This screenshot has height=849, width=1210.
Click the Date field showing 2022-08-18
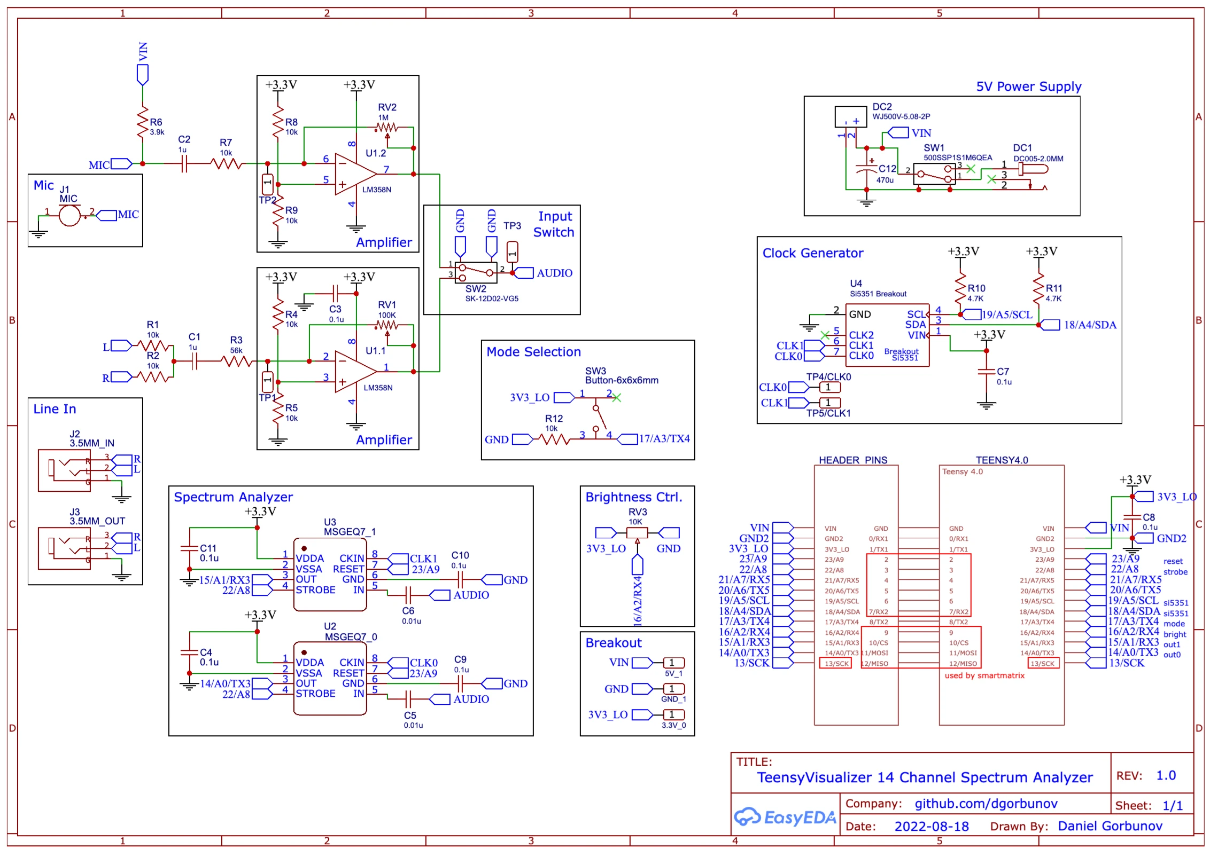pos(931,826)
